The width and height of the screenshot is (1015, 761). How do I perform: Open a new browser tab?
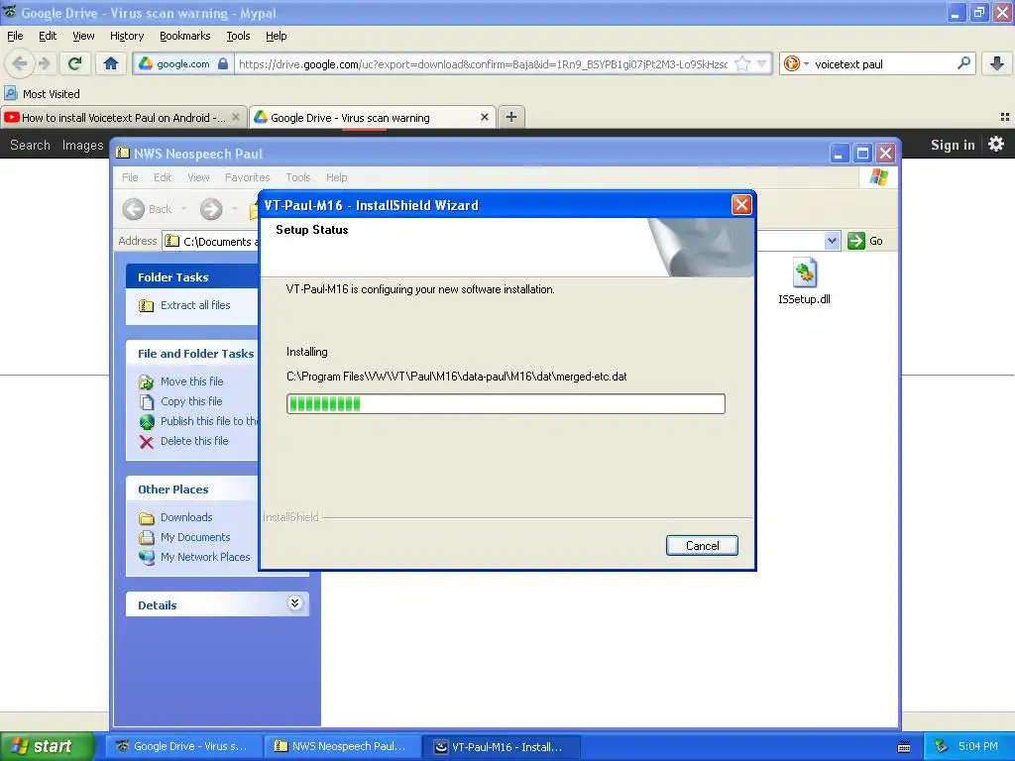coord(511,117)
